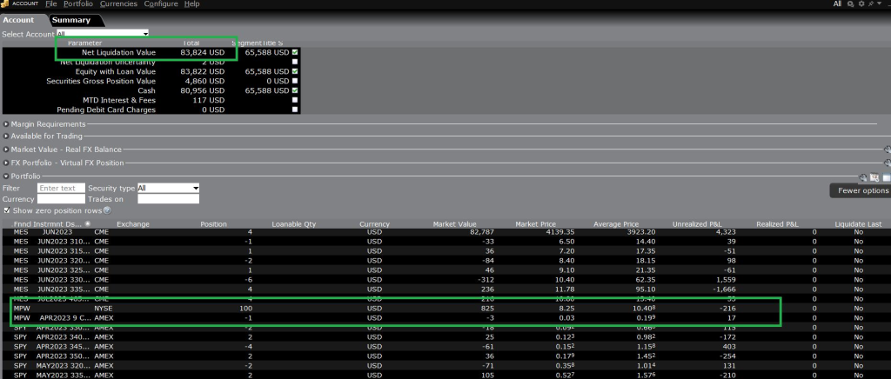Uncheck the Net Liquidation Value checkbox
The height and width of the screenshot is (379, 891).
click(295, 52)
